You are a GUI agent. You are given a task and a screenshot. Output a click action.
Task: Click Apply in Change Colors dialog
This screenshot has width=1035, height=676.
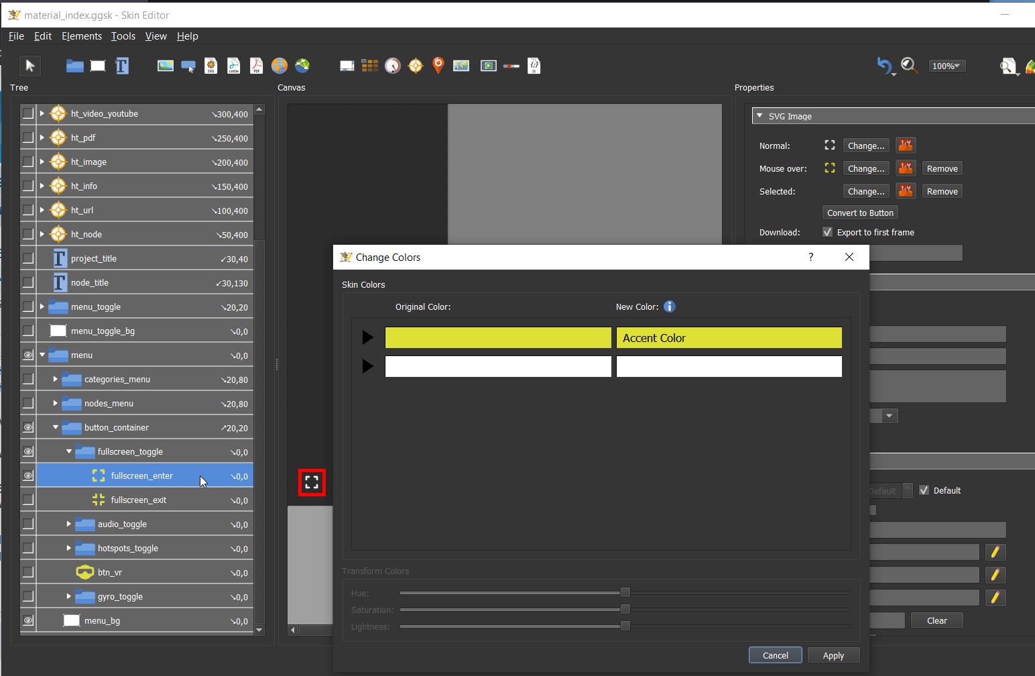point(833,655)
